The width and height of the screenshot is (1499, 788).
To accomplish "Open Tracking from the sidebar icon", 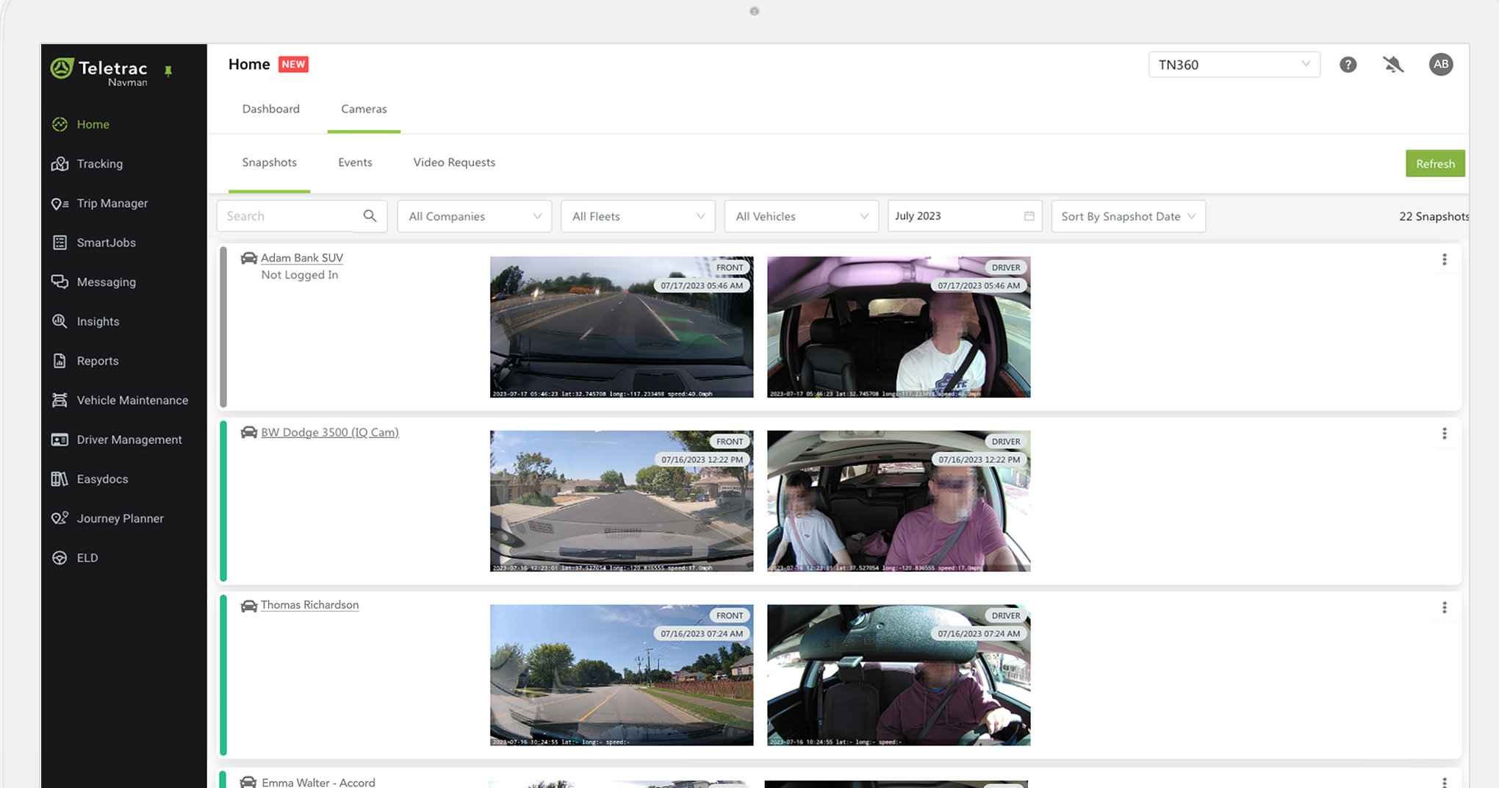I will point(60,164).
